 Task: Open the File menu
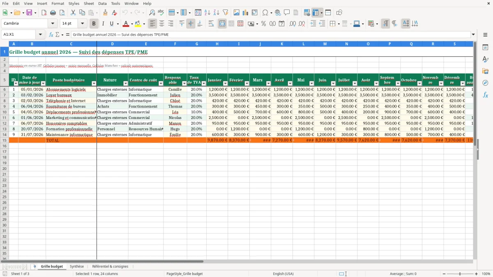click(x=5, y=3)
